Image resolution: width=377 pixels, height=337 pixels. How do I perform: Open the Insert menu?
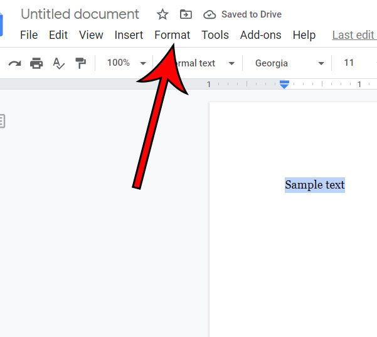[x=129, y=35]
